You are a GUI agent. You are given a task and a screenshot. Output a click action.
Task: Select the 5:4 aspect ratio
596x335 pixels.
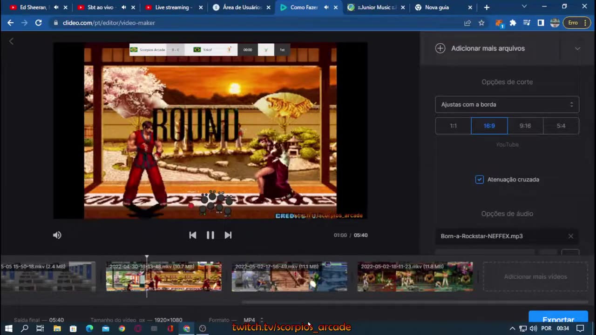561,126
